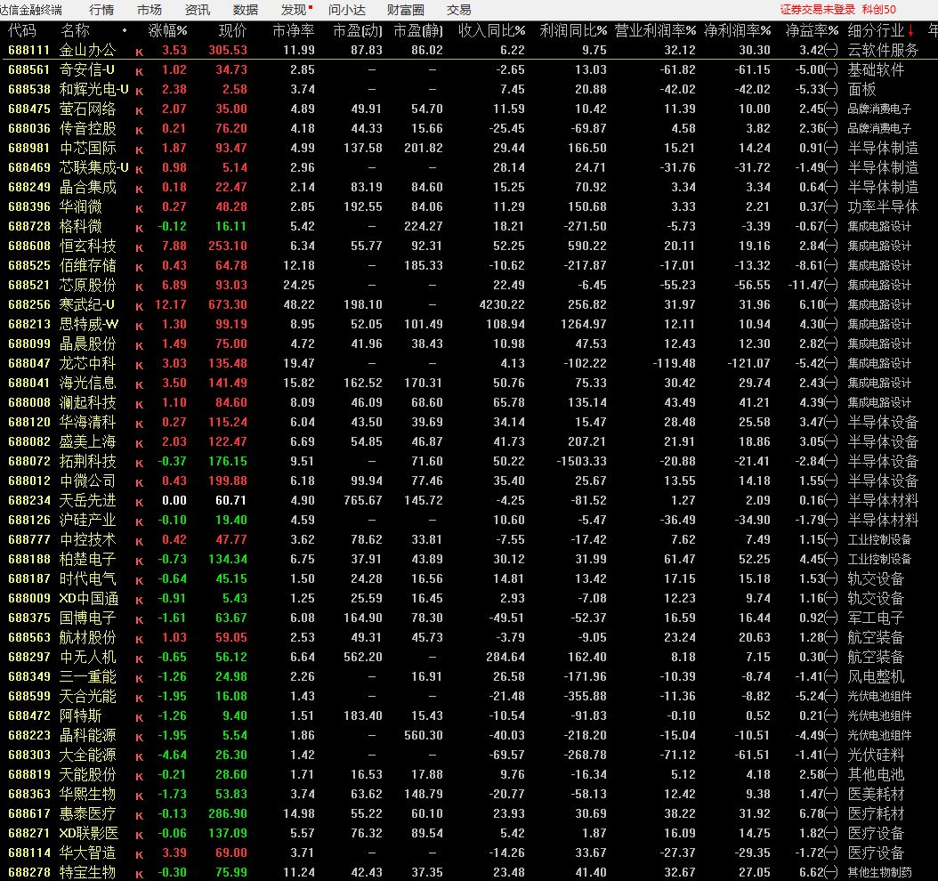Click the 云软件服务 industry cell
Screen dimensions: 938x881
[883, 50]
